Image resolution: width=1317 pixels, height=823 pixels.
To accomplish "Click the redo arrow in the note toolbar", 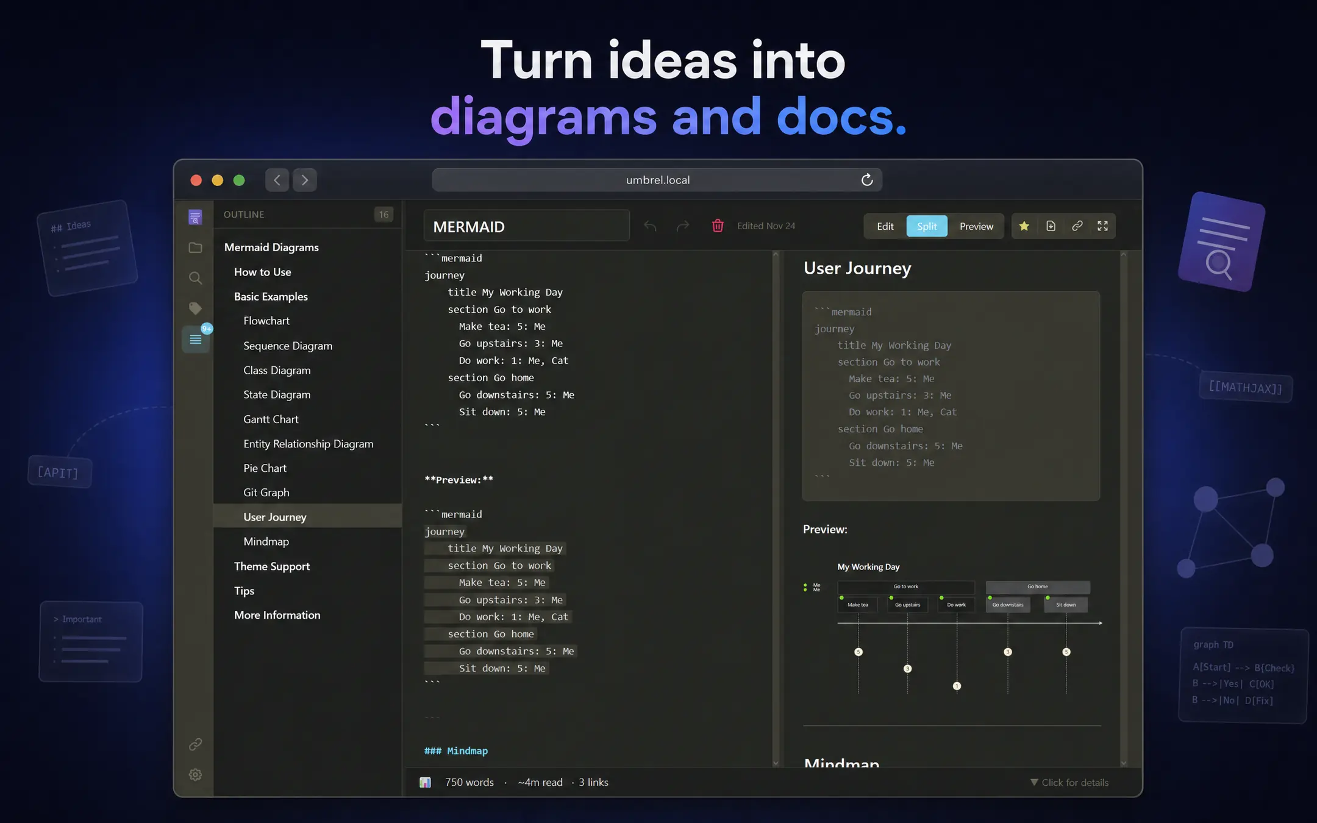I will [x=683, y=226].
